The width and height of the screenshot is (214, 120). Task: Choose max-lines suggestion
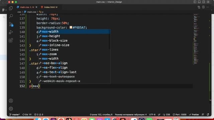(x=74, y=50)
